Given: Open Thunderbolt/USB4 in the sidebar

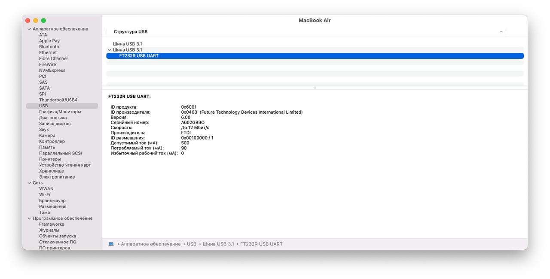Looking at the screenshot, I should point(58,100).
